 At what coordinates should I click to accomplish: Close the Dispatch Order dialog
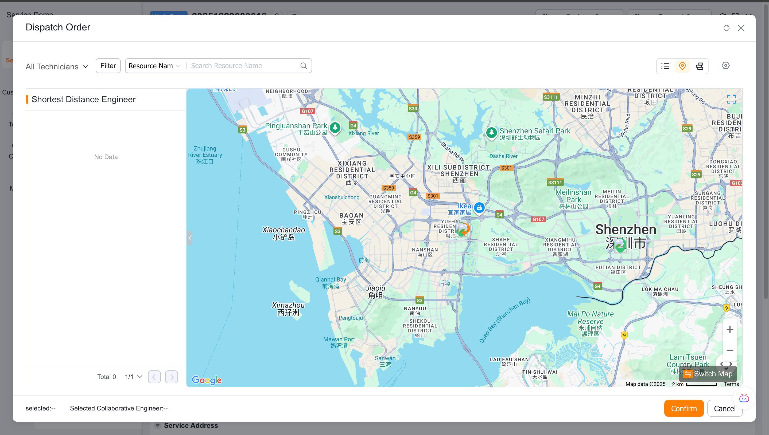(x=741, y=28)
